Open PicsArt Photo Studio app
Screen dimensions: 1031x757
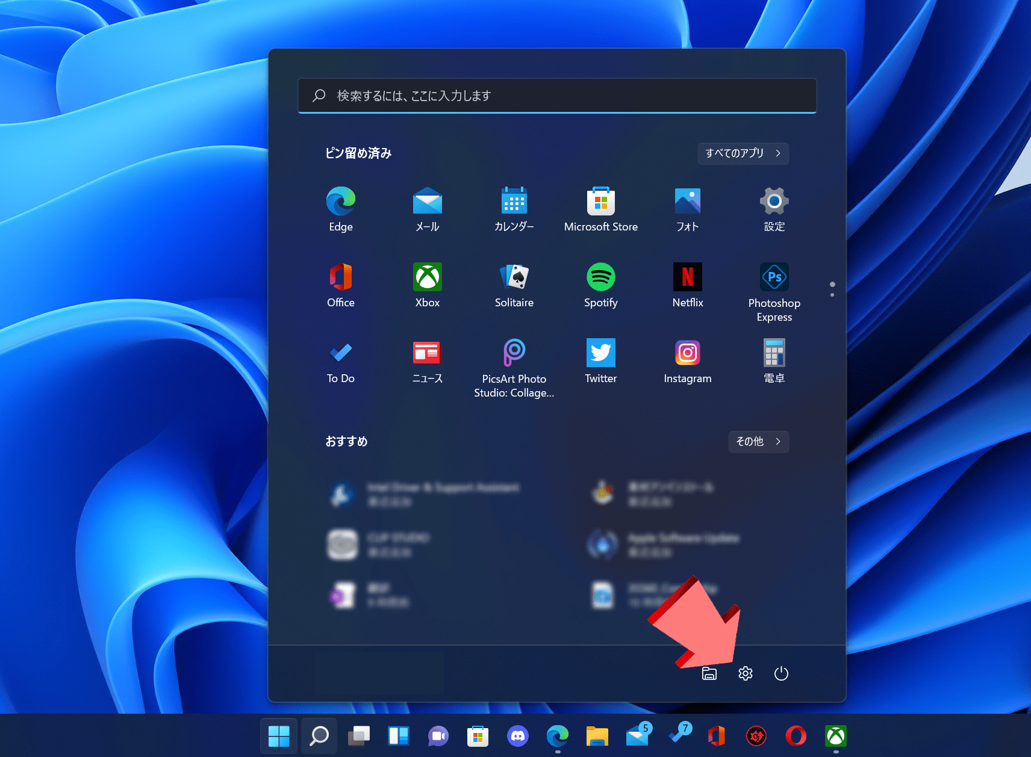coord(514,368)
